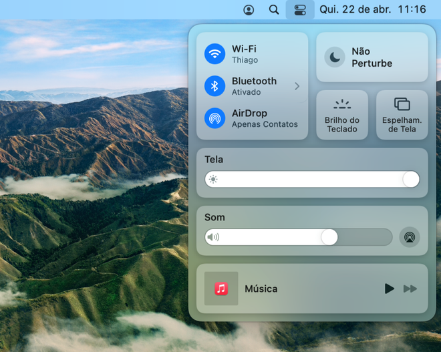Expand the Bluetooth chevron arrow
Image resolution: width=441 pixels, height=352 pixels.
(x=297, y=86)
